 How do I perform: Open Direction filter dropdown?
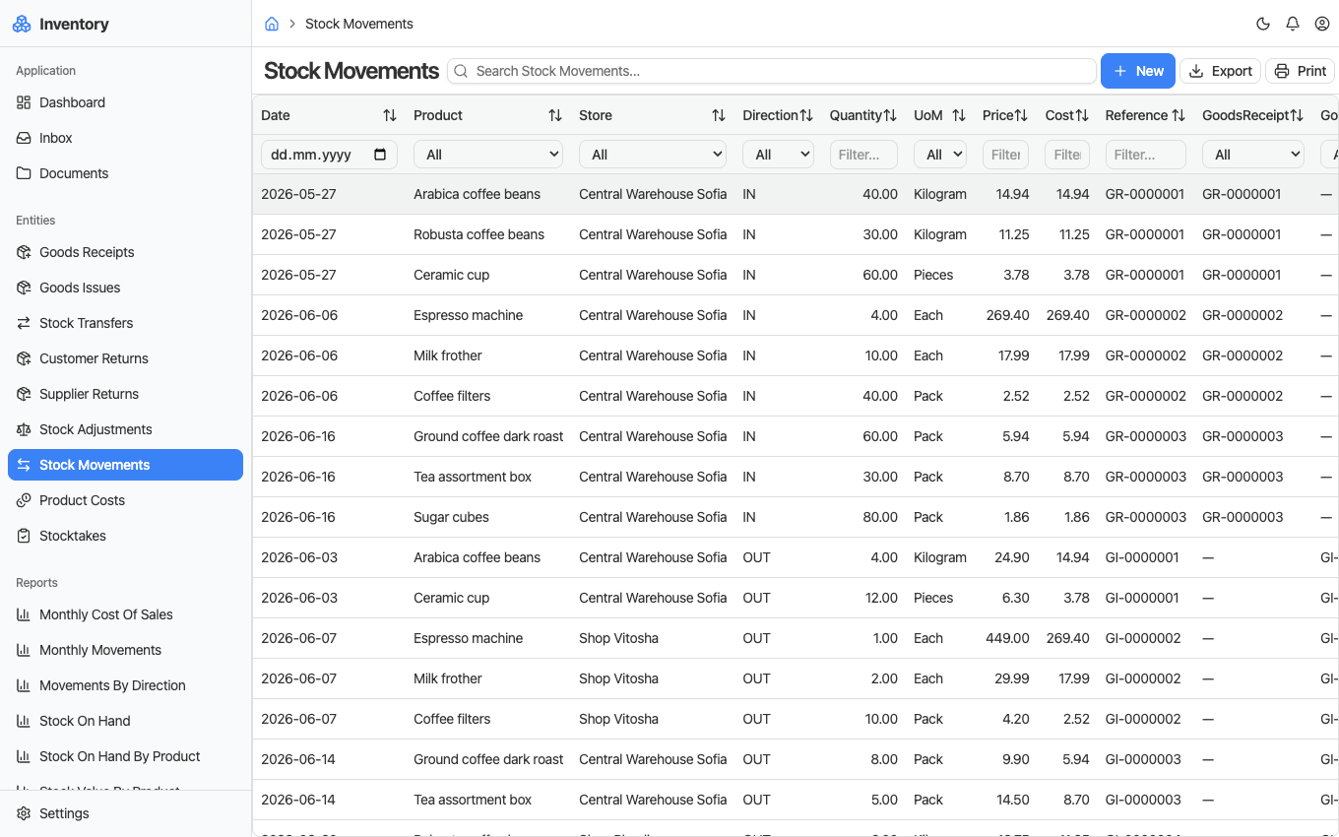778,155
